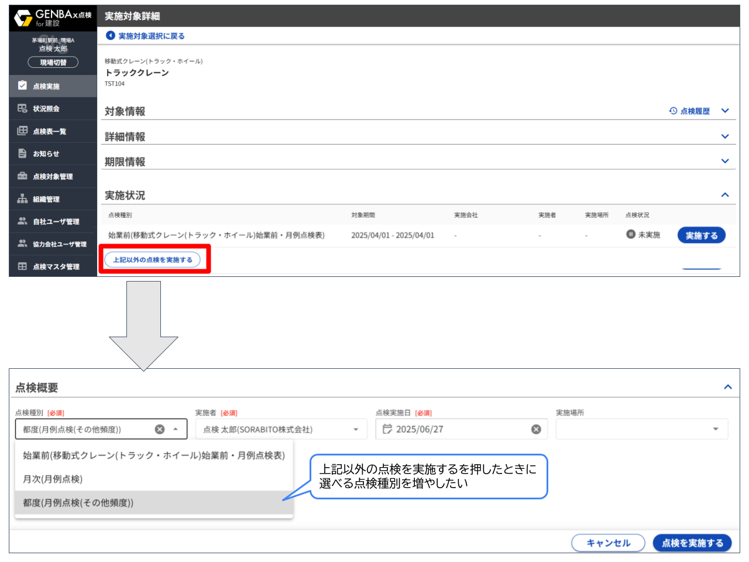This screenshot has width=749, height=562.
Task: Click 実施する for the 始業前 inspection row
Action: (x=701, y=235)
